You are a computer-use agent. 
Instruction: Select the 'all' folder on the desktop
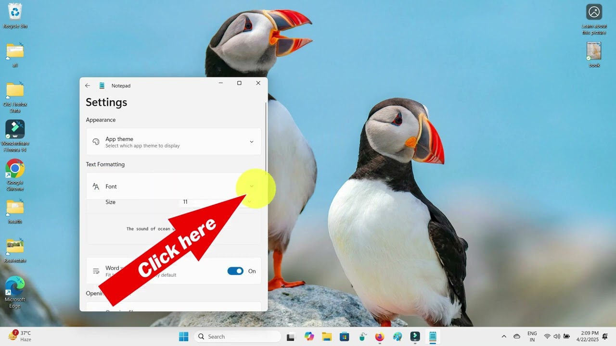[x=15, y=55]
